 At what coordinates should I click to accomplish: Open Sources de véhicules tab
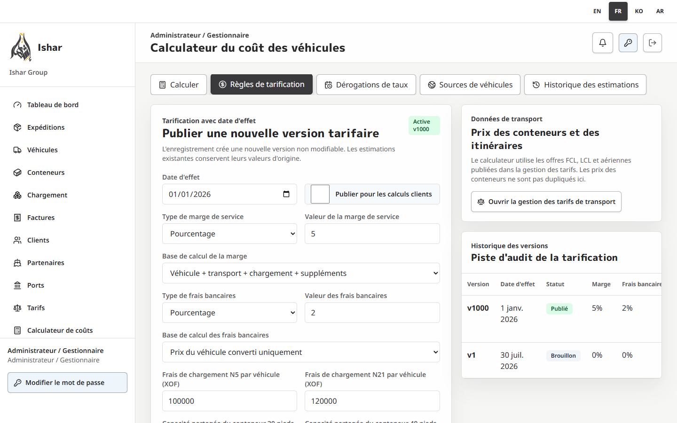[x=470, y=85]
